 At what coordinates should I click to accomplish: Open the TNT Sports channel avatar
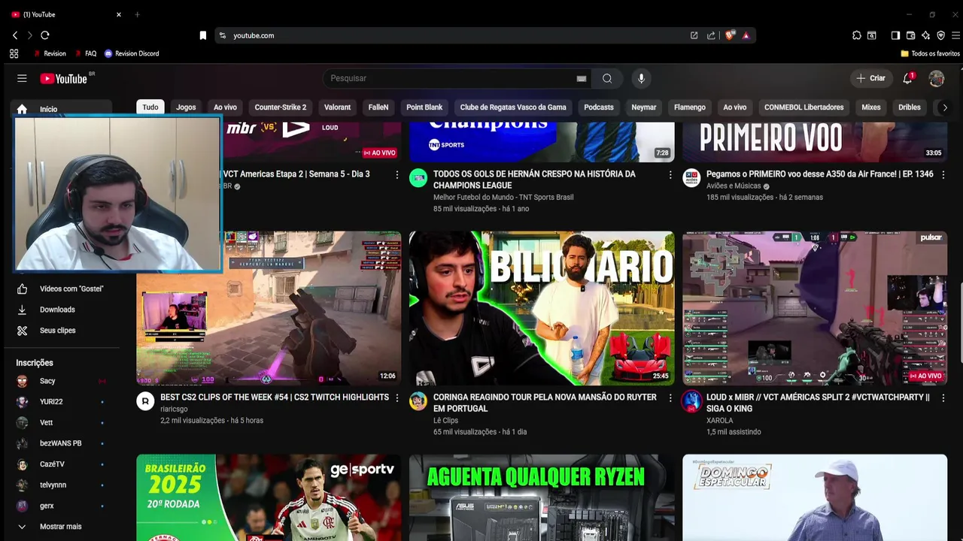(x=418, y=178)
